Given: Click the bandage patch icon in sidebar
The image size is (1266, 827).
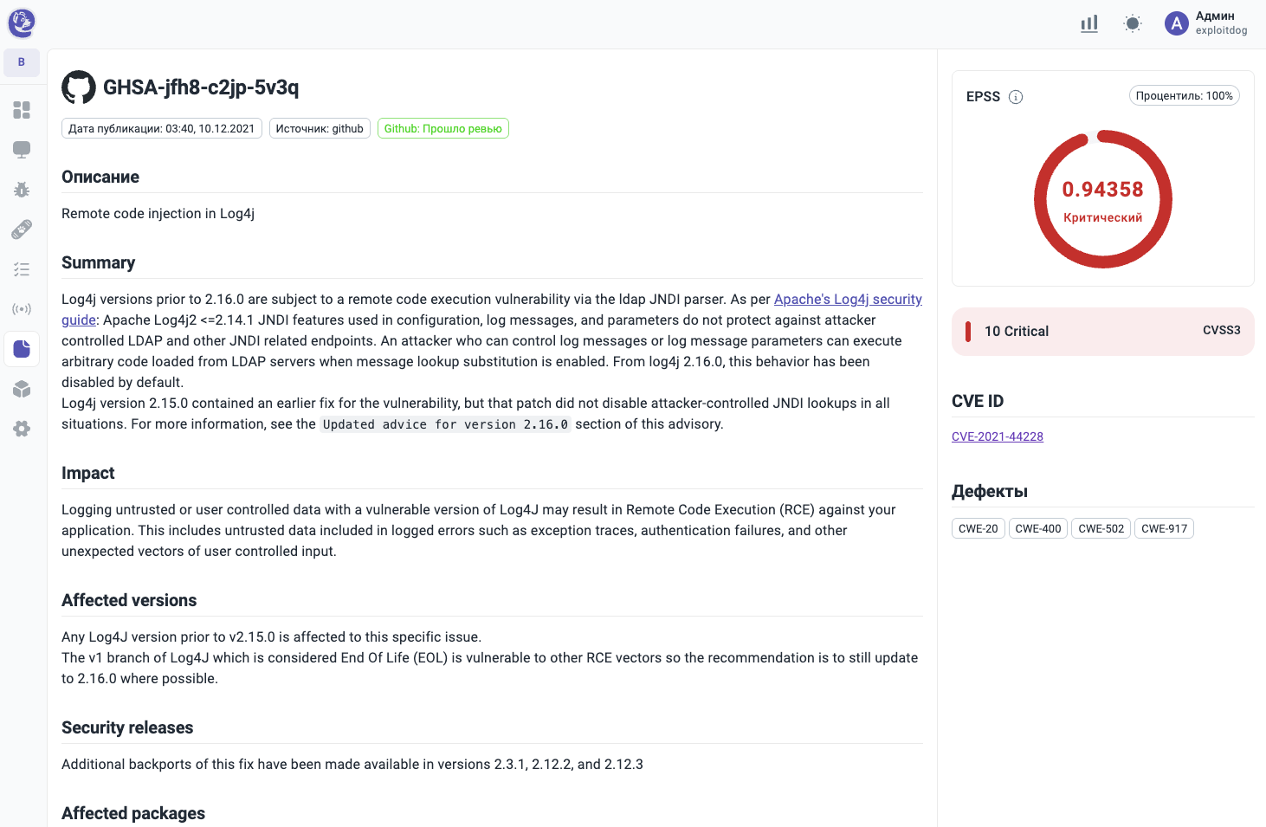Looking at the screenshot, I should 22,229.
